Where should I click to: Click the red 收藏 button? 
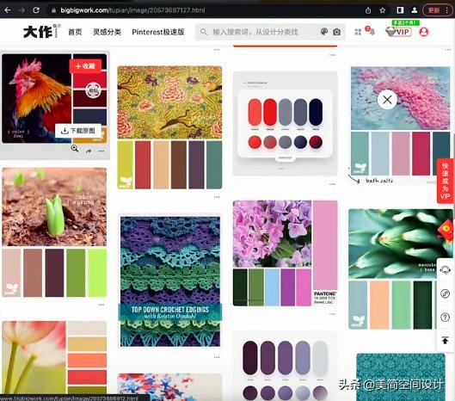pos(85,66)
